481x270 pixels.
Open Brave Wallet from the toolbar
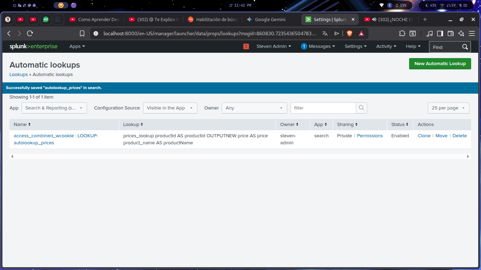coord(450,33)
